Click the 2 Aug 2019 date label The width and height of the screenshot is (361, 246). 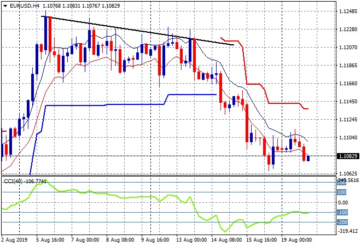pyautogui.click(x=15, y=240)
